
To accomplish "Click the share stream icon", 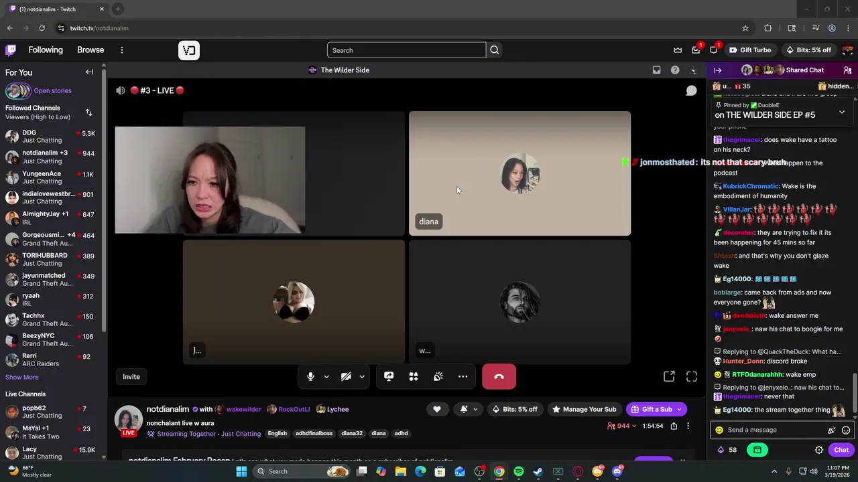I will 674,426.
